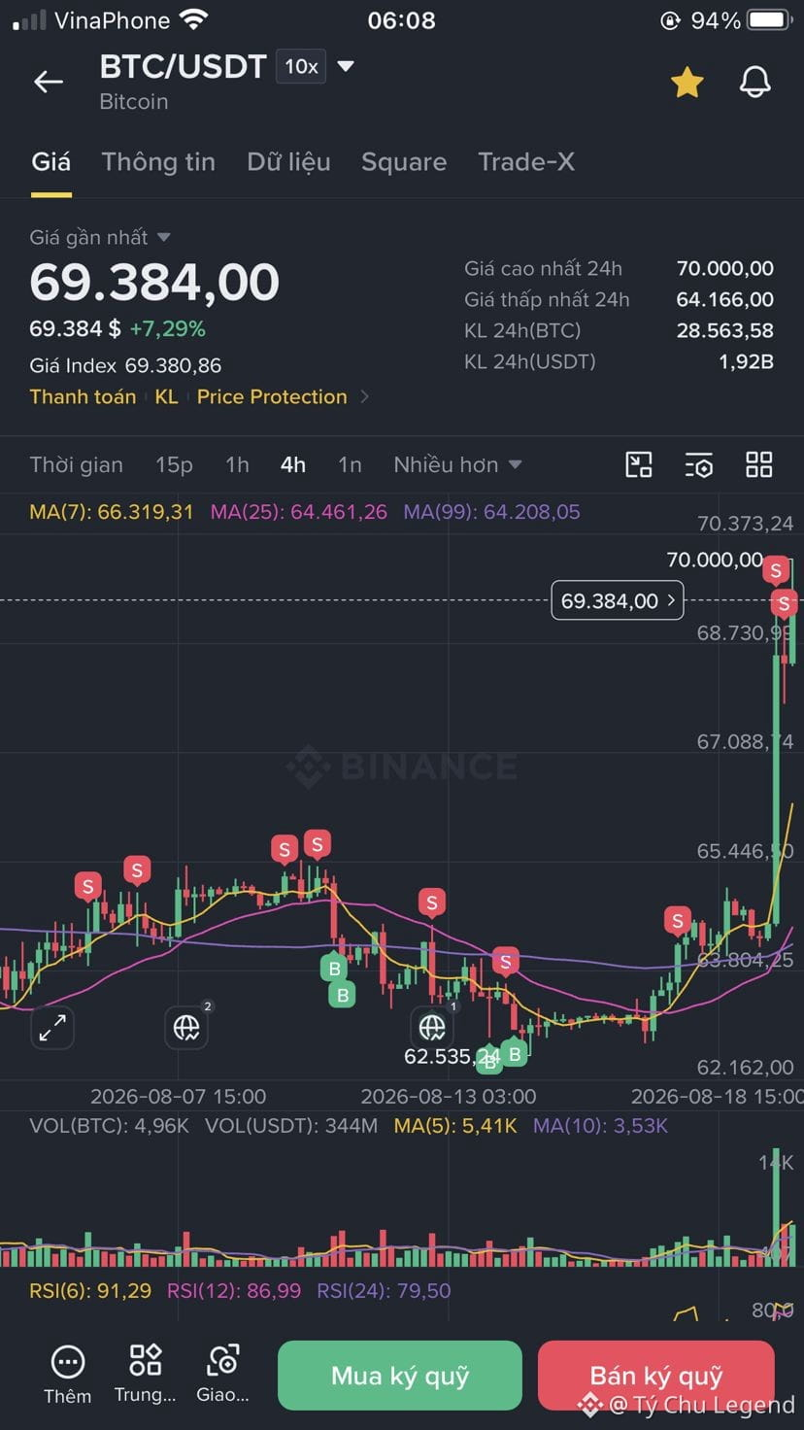Open the KL link
The image size is (804, 1430).
tap(166, 396)
